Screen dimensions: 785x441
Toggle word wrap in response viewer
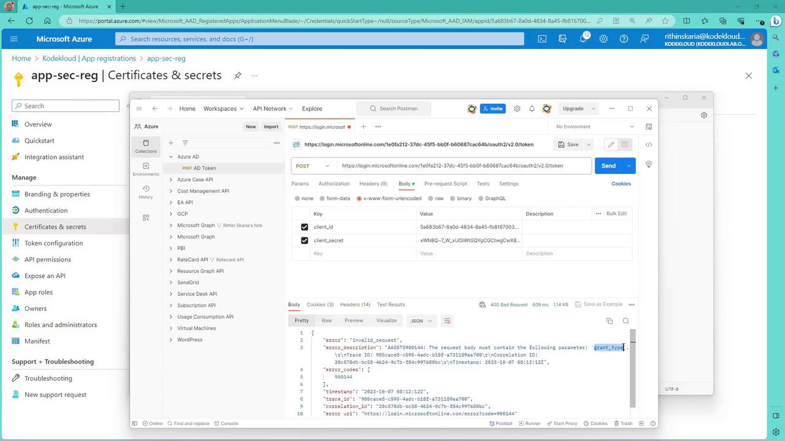tap(447, 321)
